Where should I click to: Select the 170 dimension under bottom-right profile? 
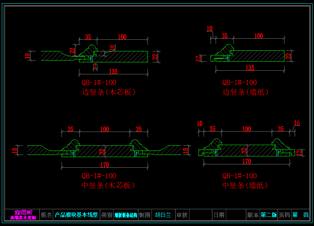(247, 161)
